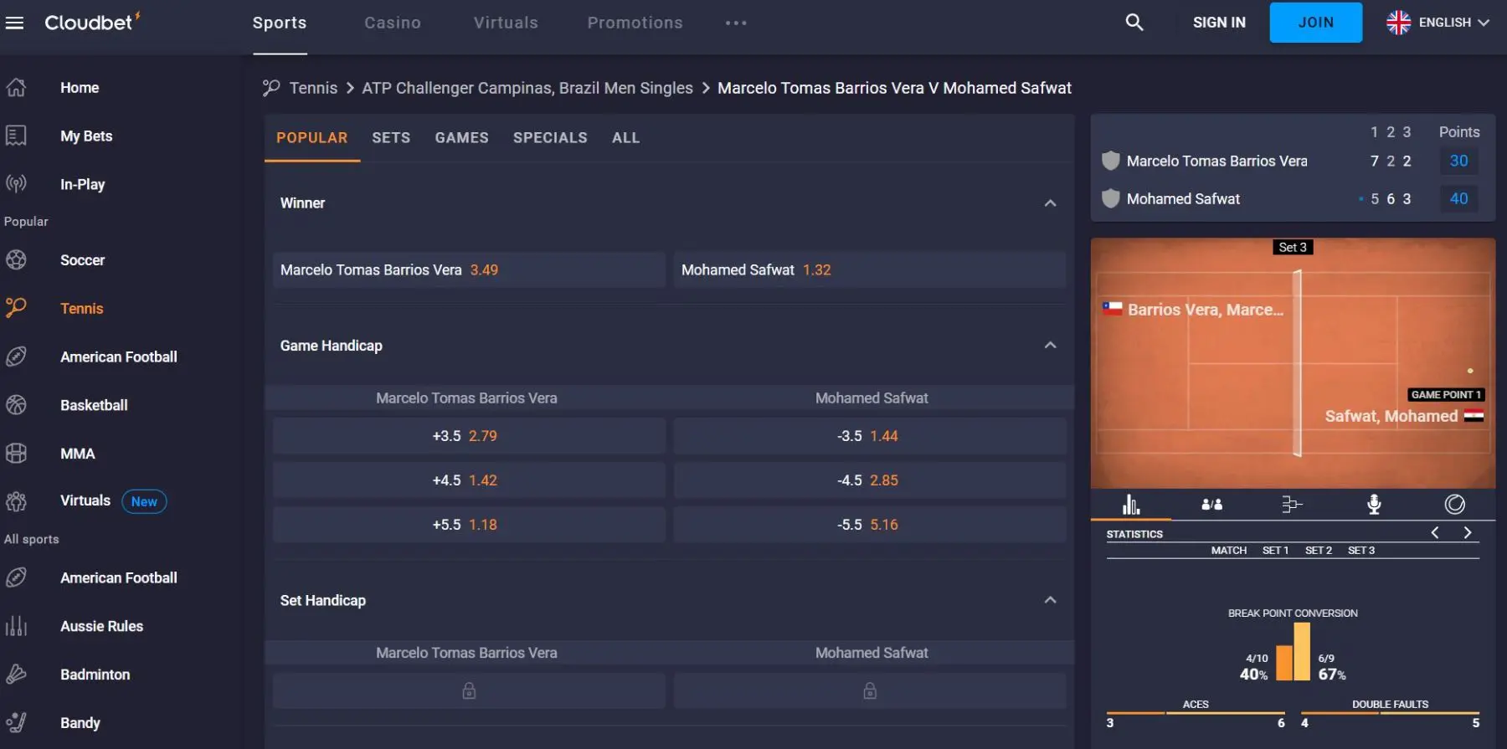Switch to the All markets tab
The image size is (1507, 749).
(x=625, y=137)
